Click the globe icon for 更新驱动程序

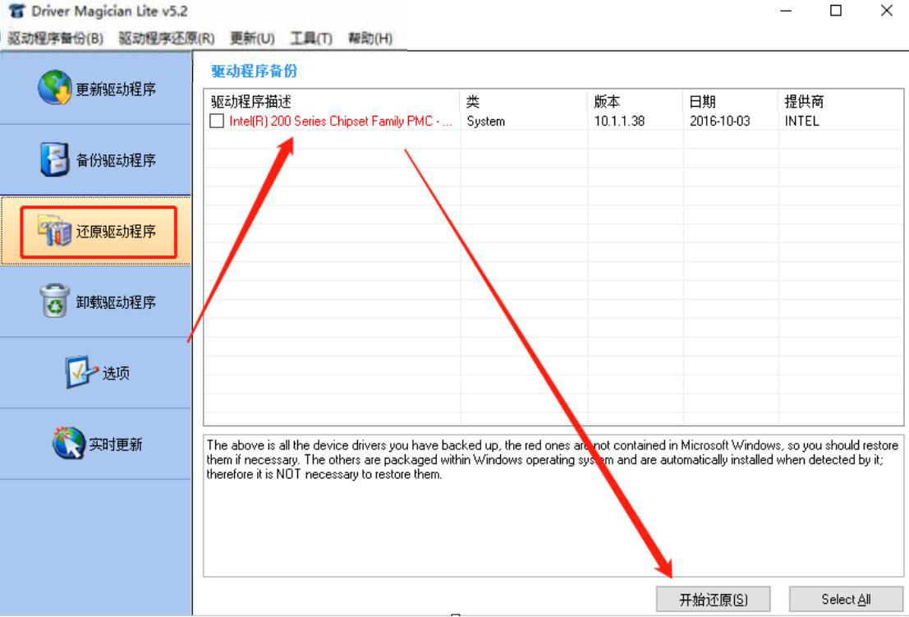55,88
